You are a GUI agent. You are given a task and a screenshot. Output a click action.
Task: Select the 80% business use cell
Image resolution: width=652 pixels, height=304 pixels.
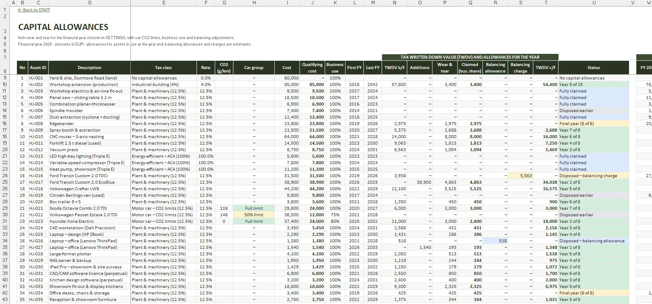click(335, 221)
